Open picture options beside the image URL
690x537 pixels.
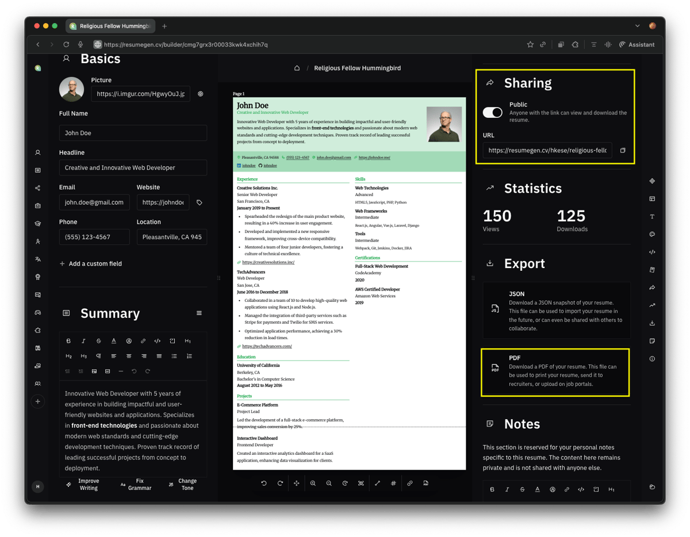point(200,94)
